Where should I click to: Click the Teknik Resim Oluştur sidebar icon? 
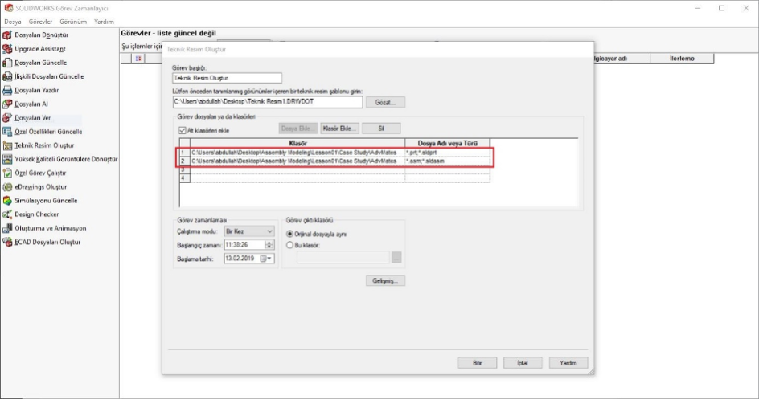point(8,145)
